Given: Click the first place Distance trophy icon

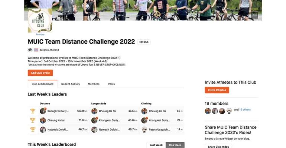Looking at the screenshot, I should click(33, 111).
